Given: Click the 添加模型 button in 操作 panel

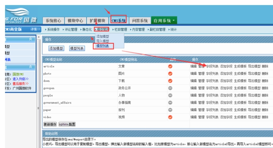Looking at the screenshot, I should tap(56, 49).
